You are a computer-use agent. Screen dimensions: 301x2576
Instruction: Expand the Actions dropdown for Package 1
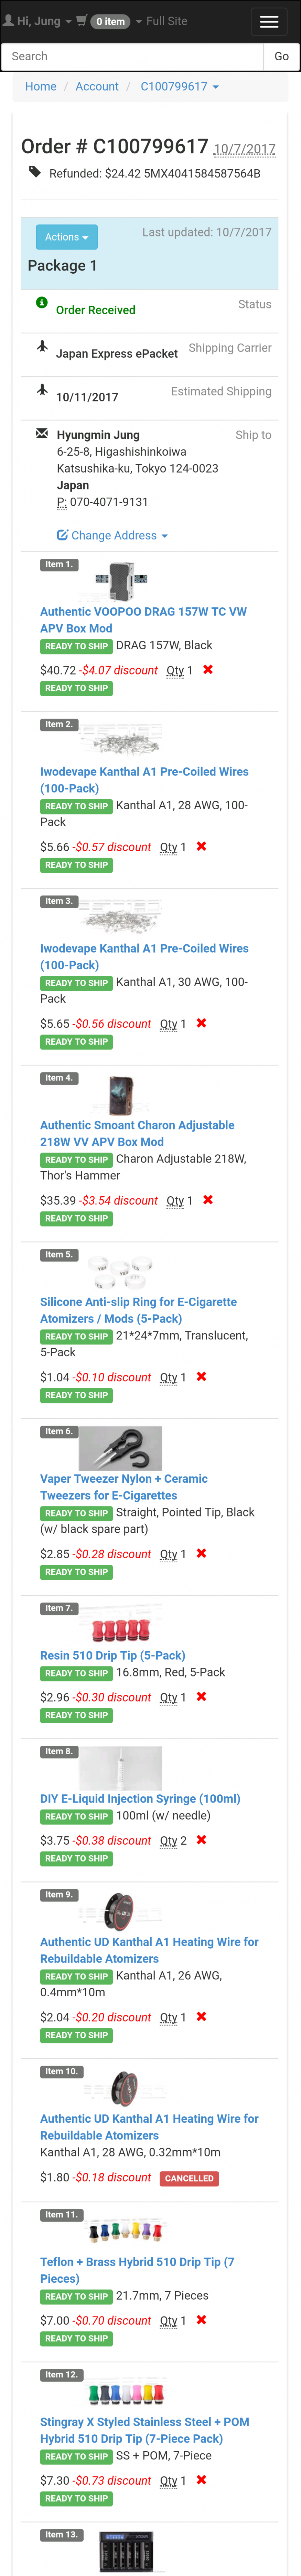click(67, 237)
